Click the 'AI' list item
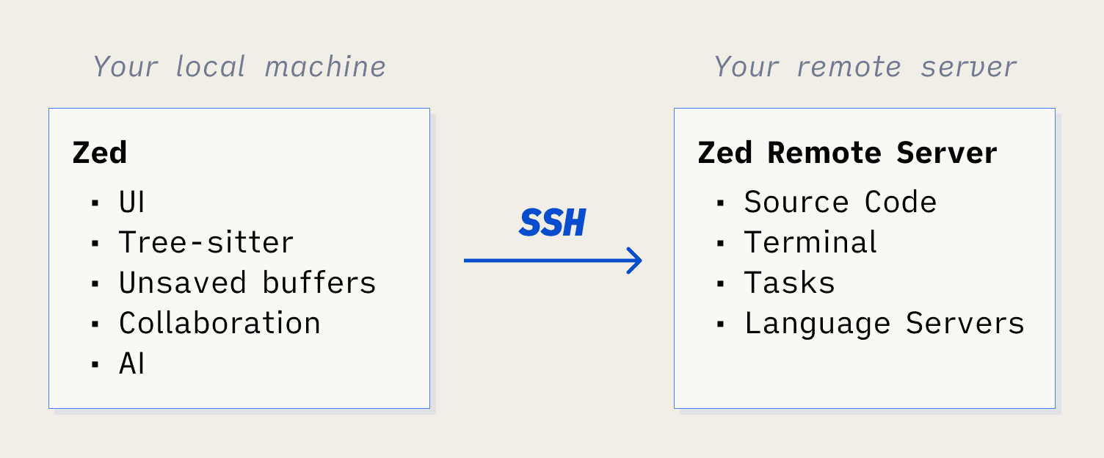 coord(132,364)
